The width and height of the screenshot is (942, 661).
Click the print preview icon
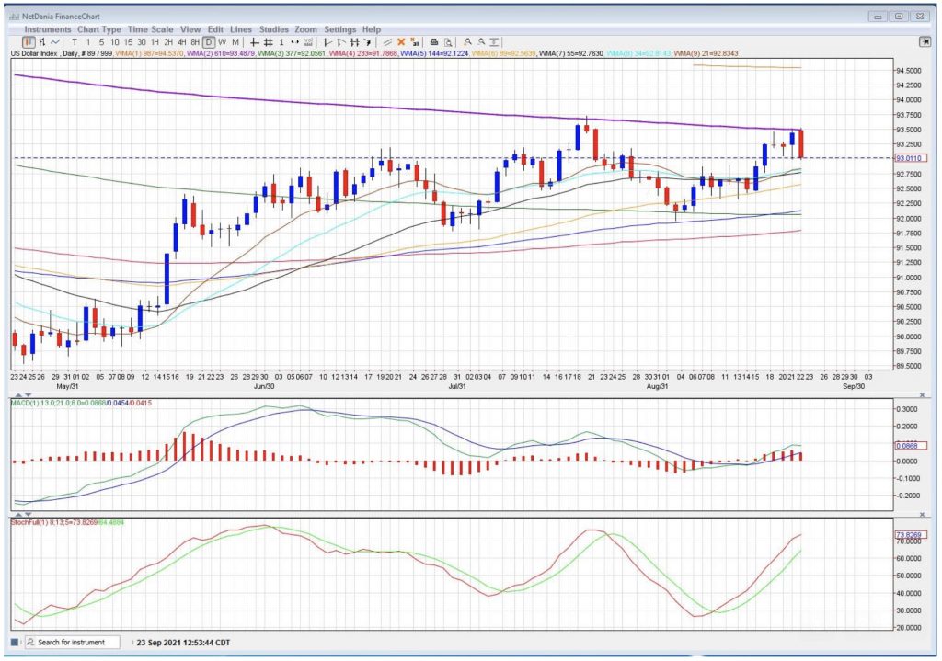pos(448,41)
